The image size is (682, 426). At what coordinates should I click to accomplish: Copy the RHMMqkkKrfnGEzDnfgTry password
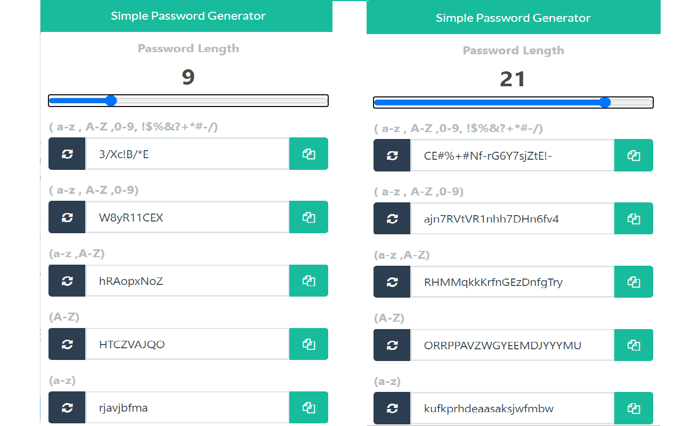(634, 282)
